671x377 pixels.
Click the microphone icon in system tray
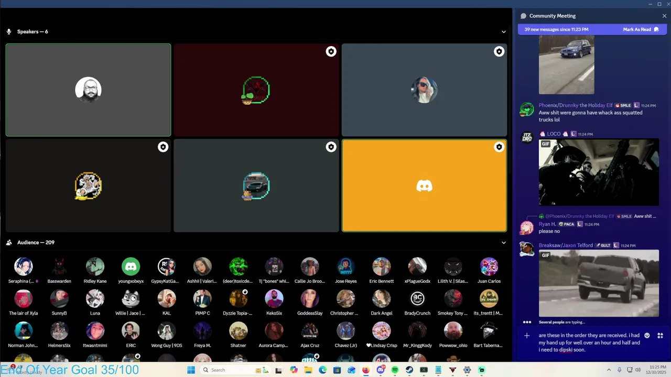tap(619, 370)
